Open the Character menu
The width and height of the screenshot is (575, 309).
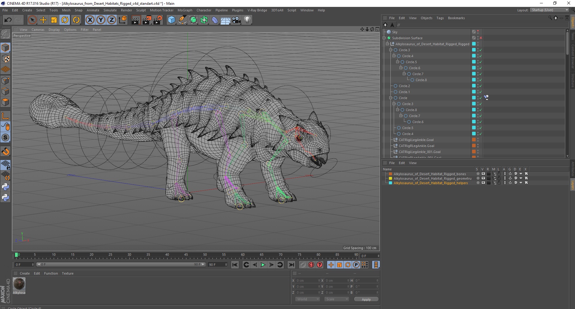(x=204, y=10)
